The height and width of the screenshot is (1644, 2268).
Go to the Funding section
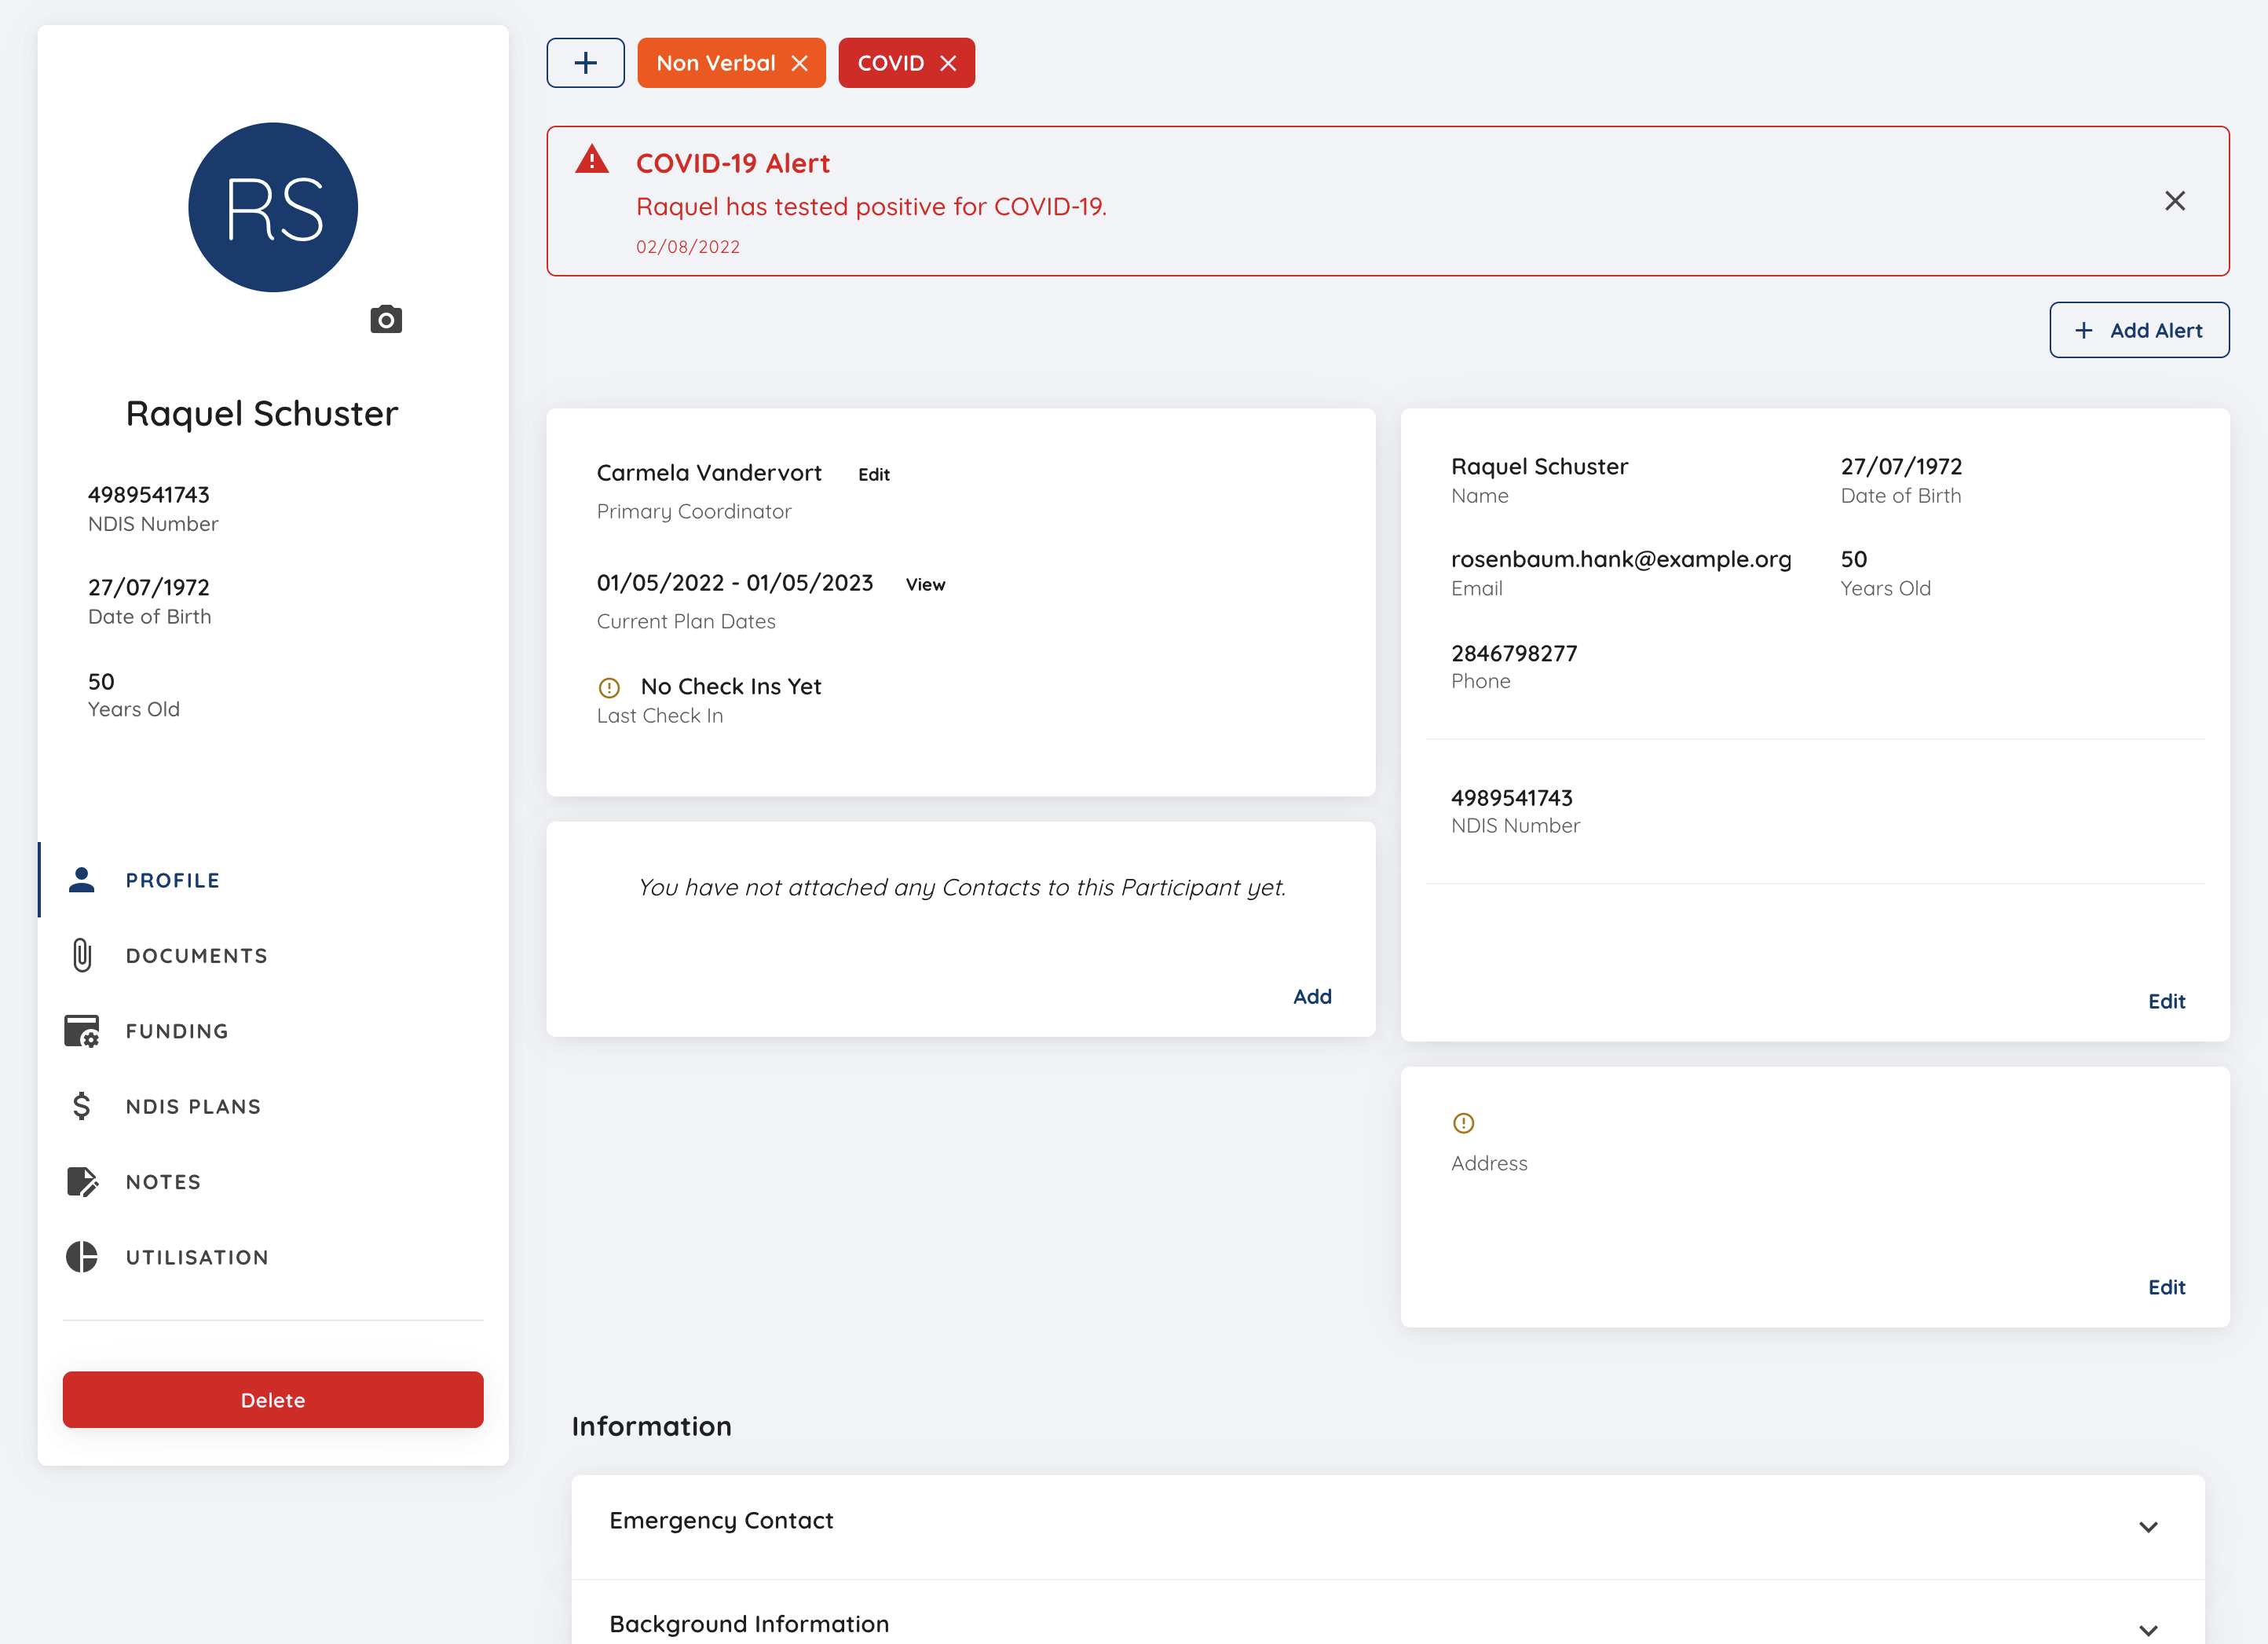click(x=177, y=1031)
